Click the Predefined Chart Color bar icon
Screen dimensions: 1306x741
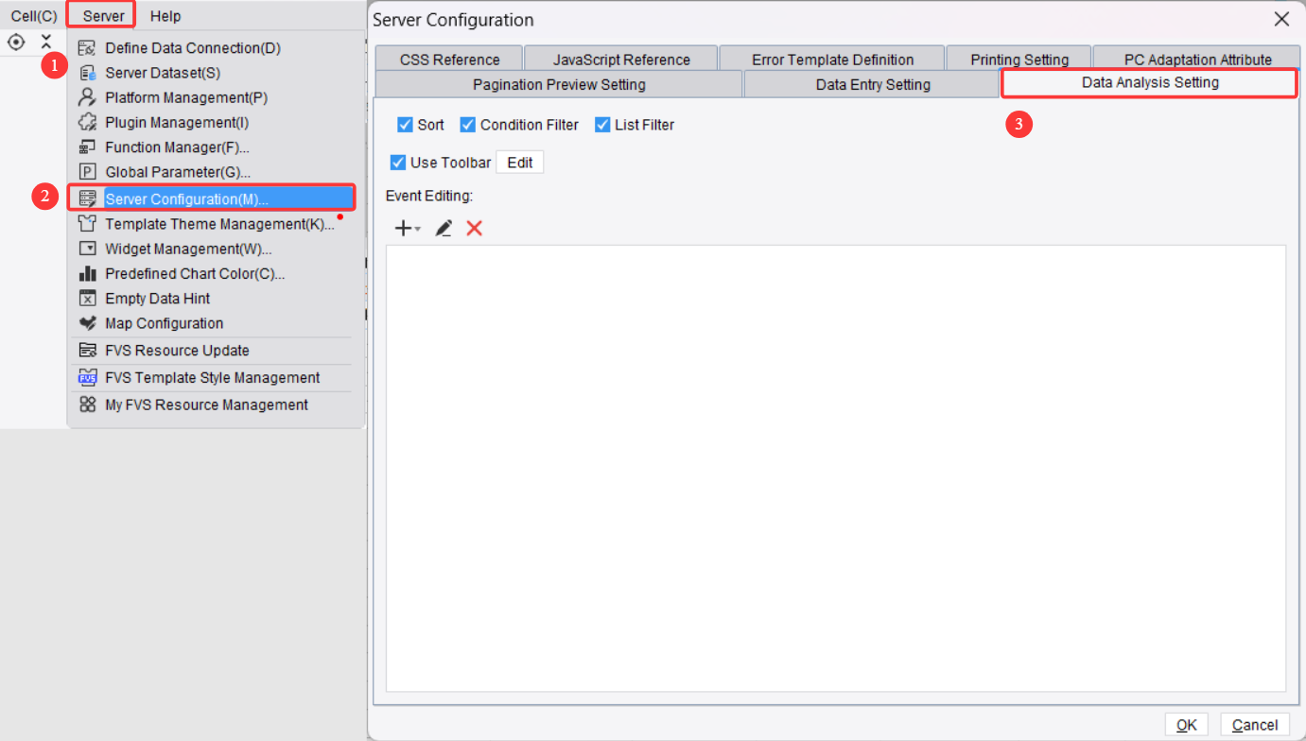(87, 273)
